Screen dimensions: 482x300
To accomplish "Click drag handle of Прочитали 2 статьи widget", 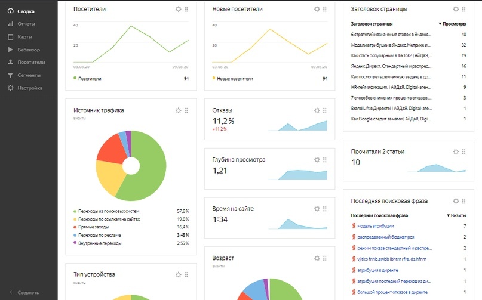I will [x=464, y=151].
